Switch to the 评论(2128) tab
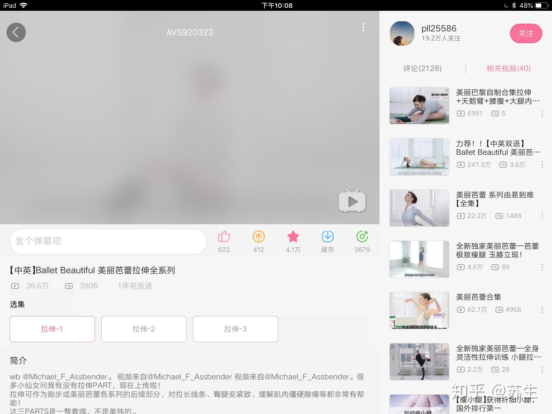 [422, 68]
